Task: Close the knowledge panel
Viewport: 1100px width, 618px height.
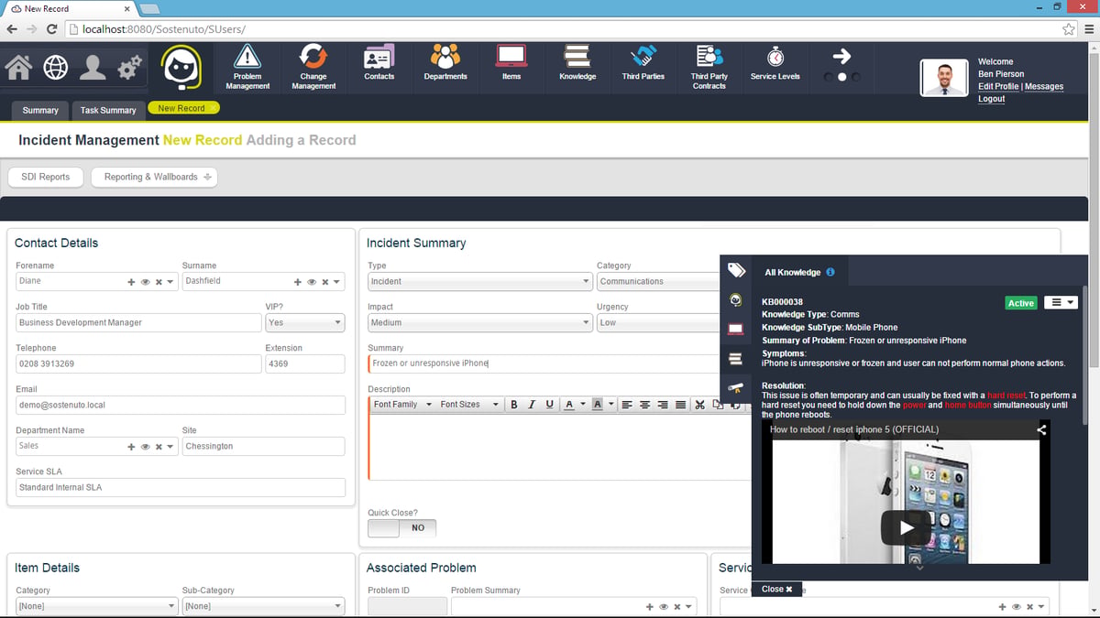Action: click(x=777, y=589)
